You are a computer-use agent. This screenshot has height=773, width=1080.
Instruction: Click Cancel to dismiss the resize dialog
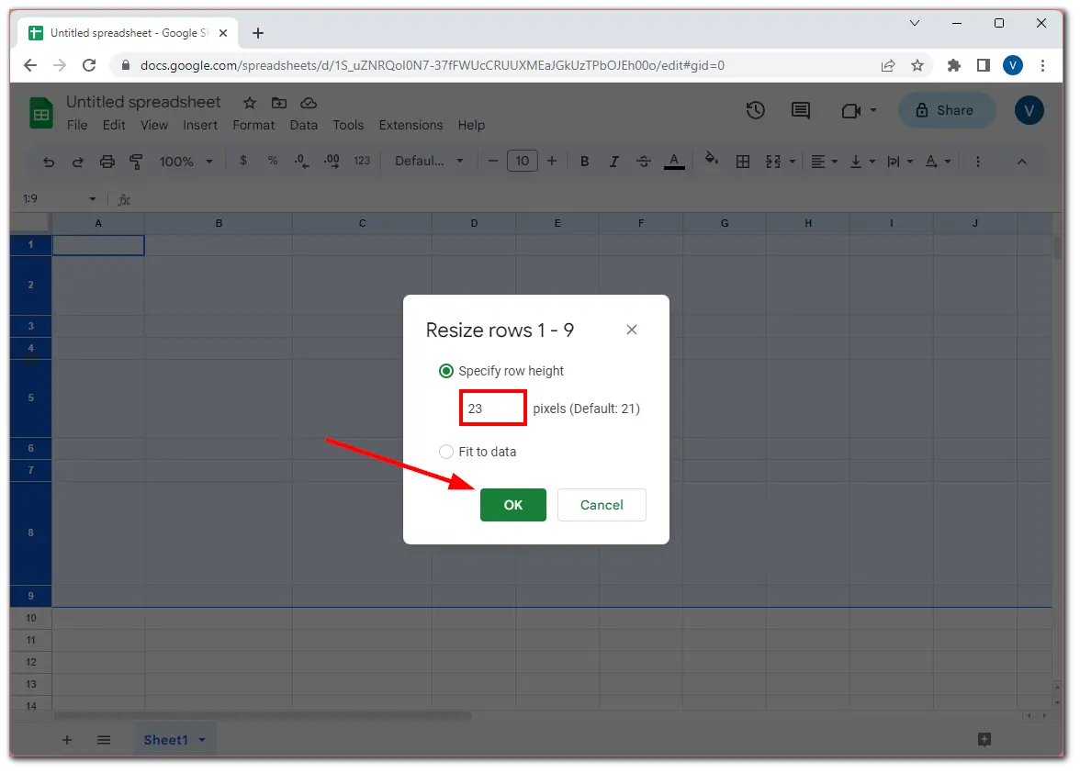(602, 505)
